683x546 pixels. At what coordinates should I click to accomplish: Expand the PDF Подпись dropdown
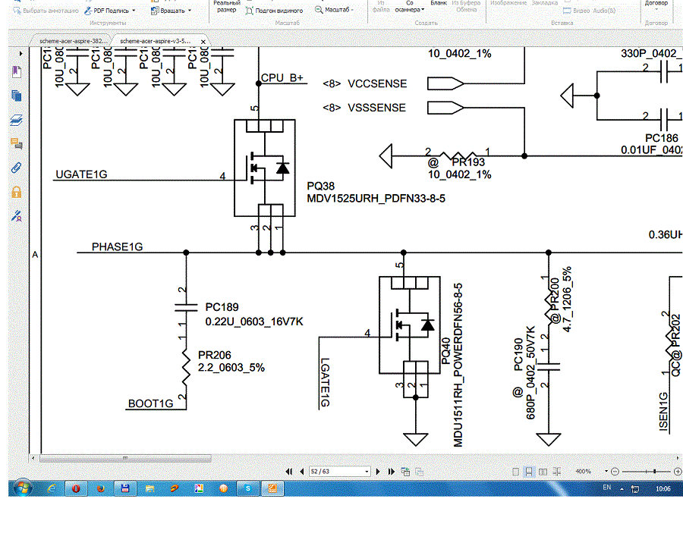(134, 11)
